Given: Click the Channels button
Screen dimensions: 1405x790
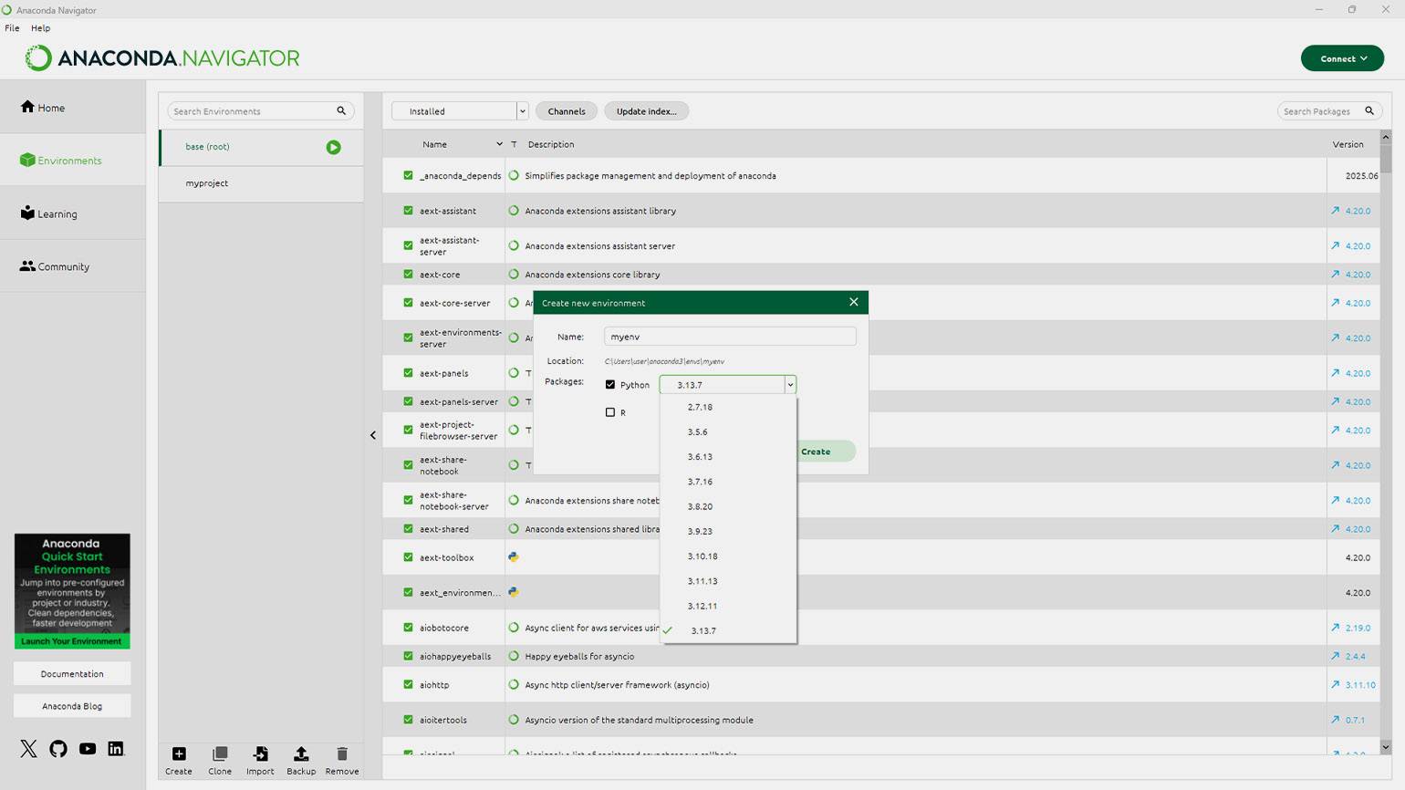Looking at the screenshot, I should point(567,111).
